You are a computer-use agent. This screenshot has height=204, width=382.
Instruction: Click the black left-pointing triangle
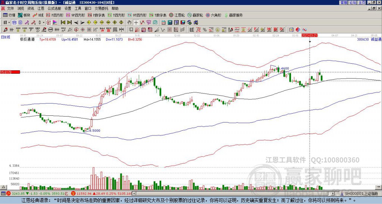[76, 23]
